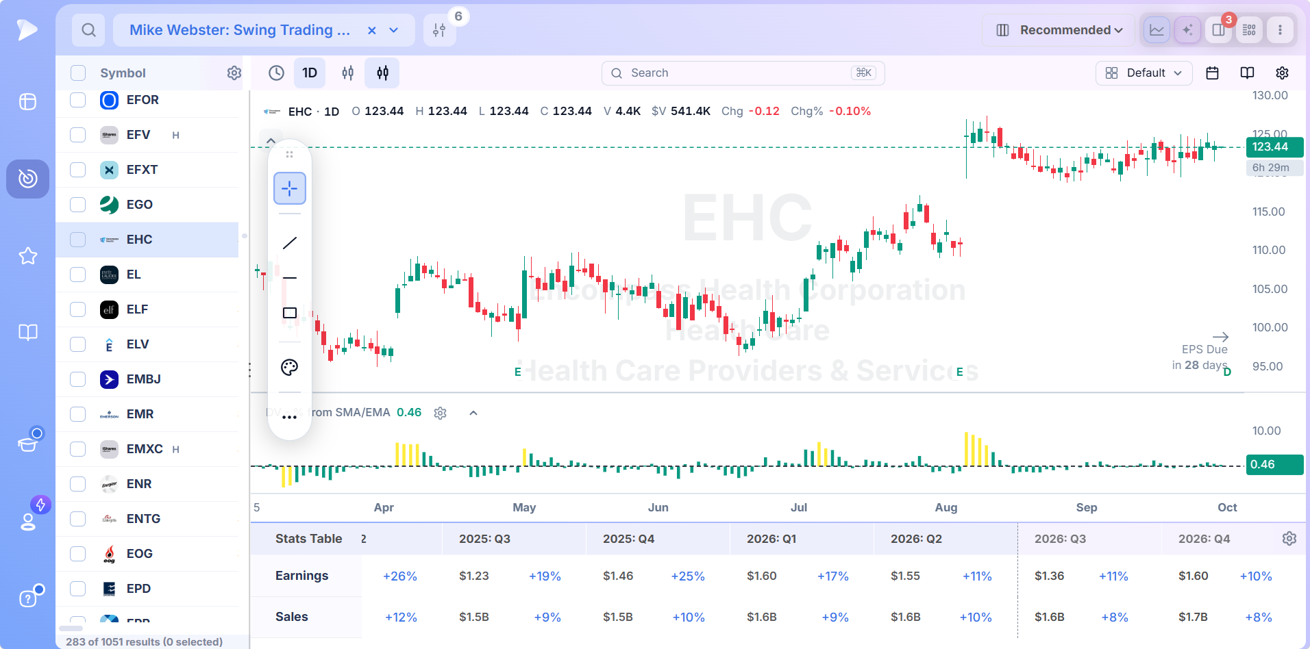Toggle select-all Symbol checkbox

tap(78, 73)
